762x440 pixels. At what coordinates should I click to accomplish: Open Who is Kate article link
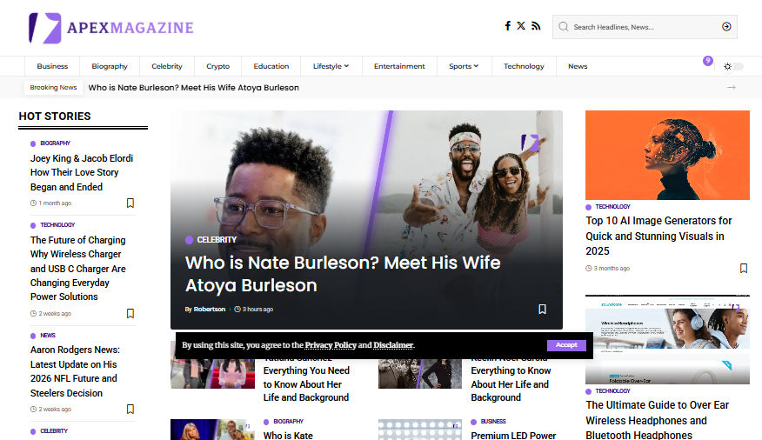tap(288, 436)
